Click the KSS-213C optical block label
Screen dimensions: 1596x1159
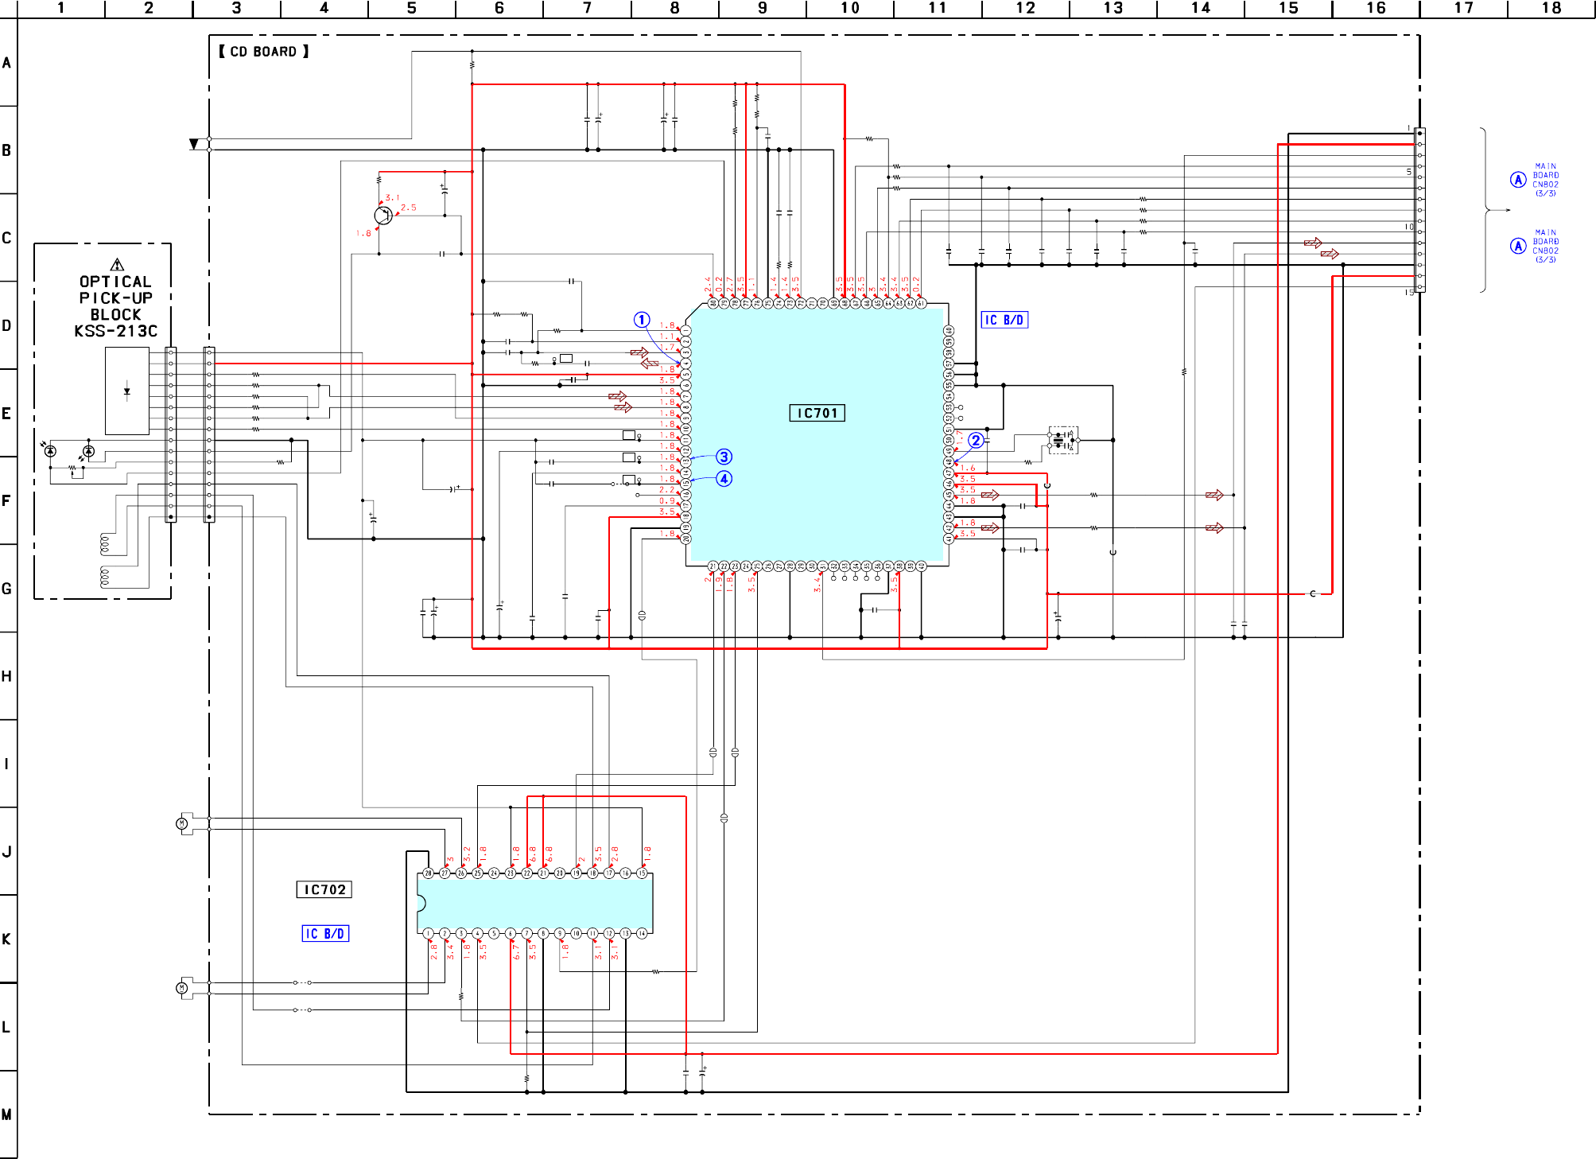(115, 332)
